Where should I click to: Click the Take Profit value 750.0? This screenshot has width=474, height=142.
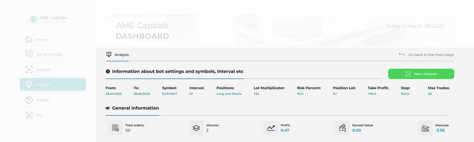tap(372, 94)
